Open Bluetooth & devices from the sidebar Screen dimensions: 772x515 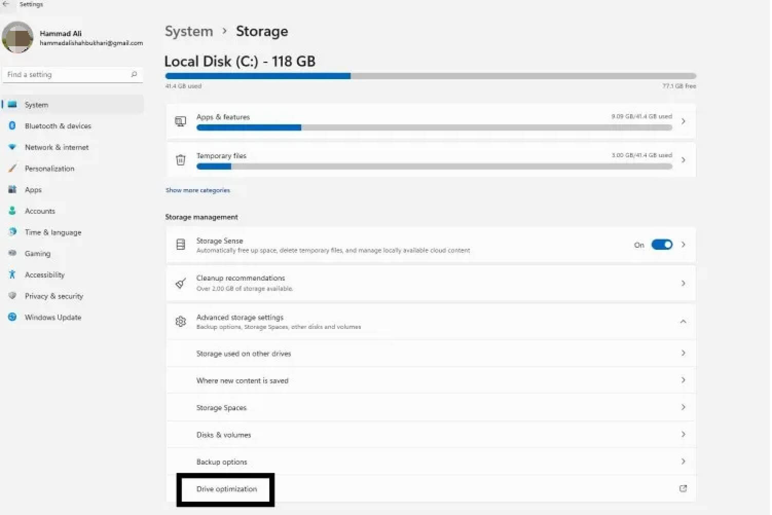click(58, 126)
